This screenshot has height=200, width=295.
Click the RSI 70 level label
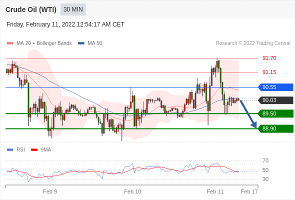(265, 160)
